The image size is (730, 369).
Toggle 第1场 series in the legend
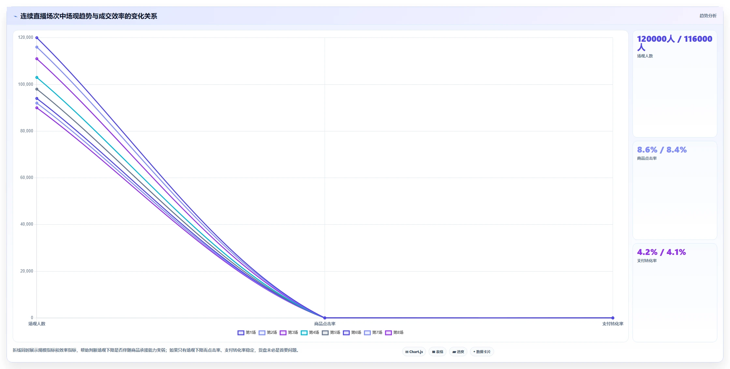247,332
